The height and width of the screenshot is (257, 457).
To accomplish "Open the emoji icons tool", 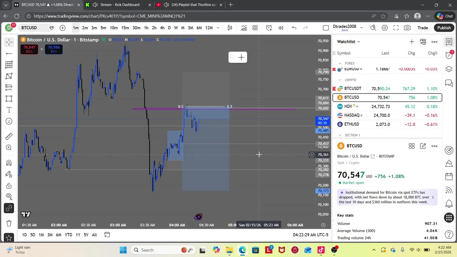I will (9, 121).
